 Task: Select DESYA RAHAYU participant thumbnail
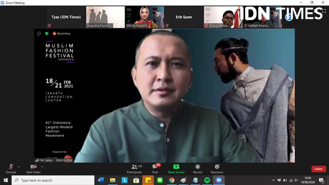coord(144,17)
